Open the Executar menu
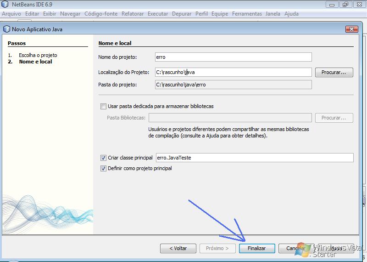367x262 pixels. click(158, 14)
